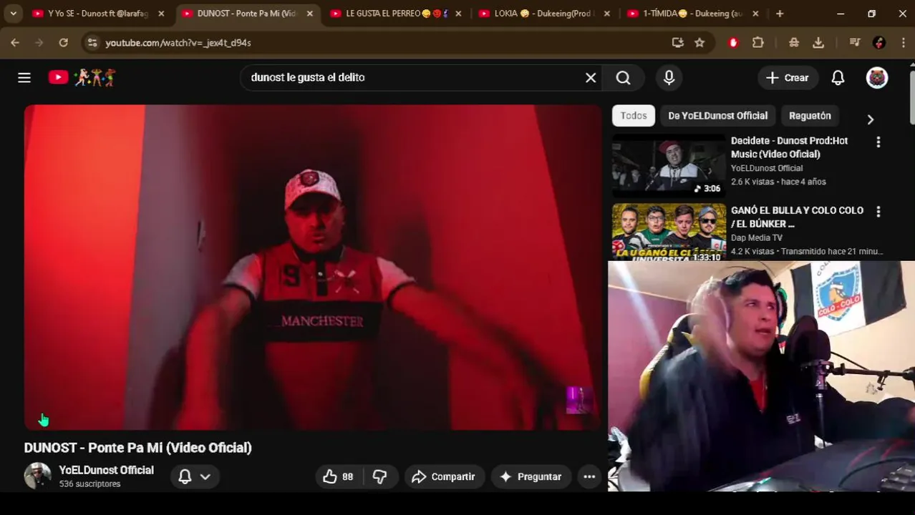Select De YoELDunost Official filter chip
The image size is (915, 515).
click(717, 116)
